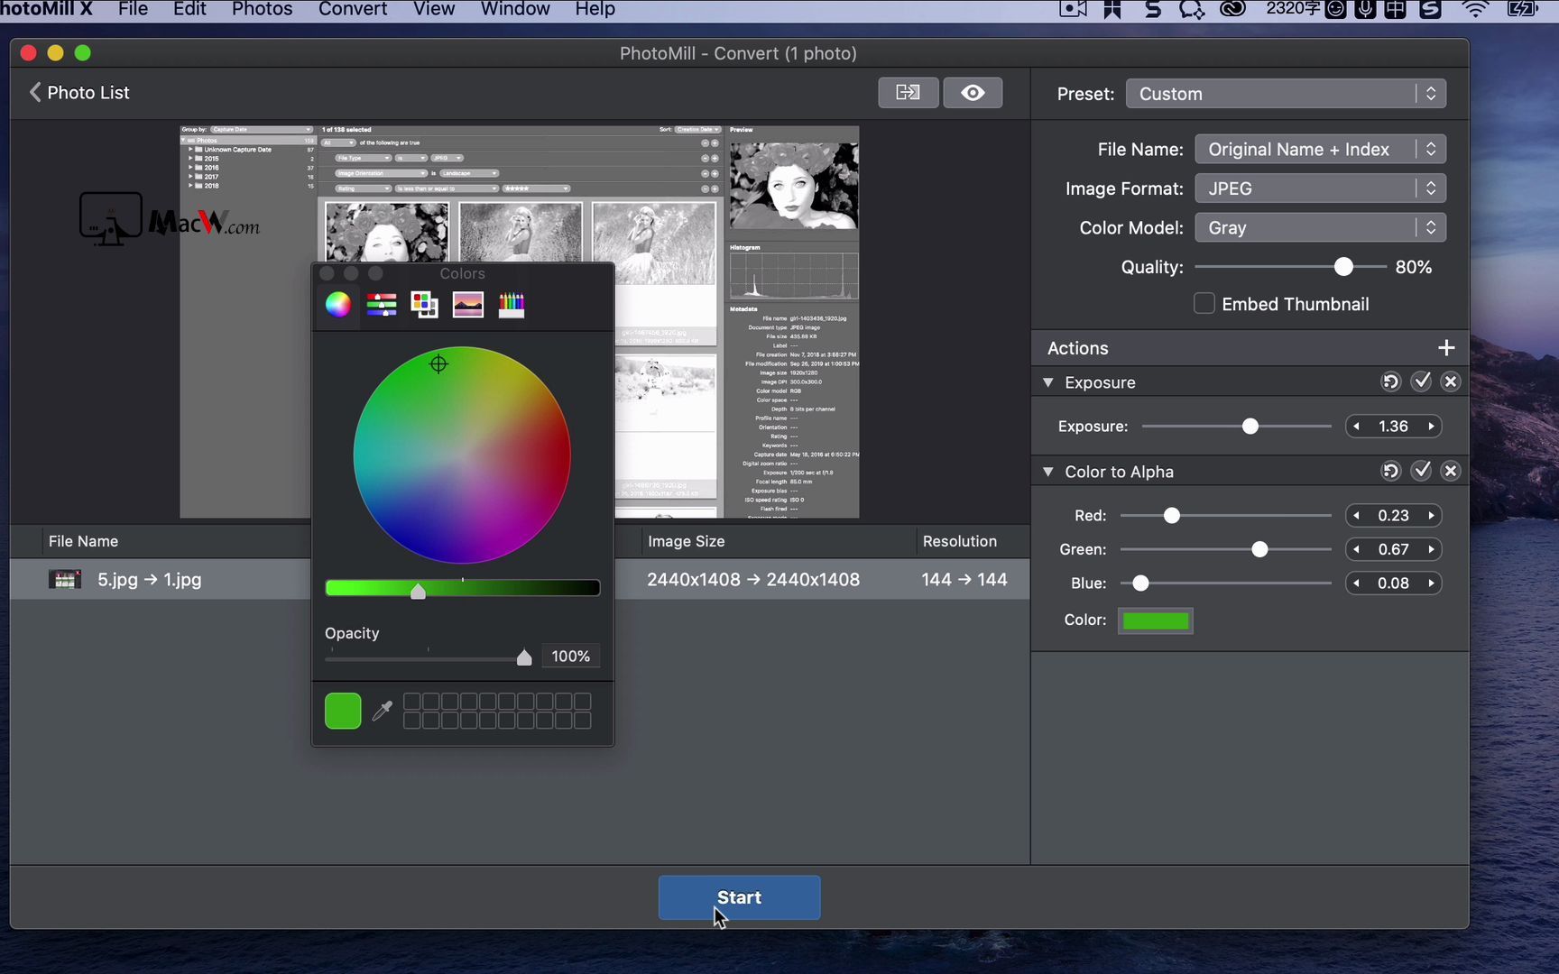Collapse the Color to Alpha action
The height and width of the screenshot is (974, 1559).
click(x=1048, y=471)
